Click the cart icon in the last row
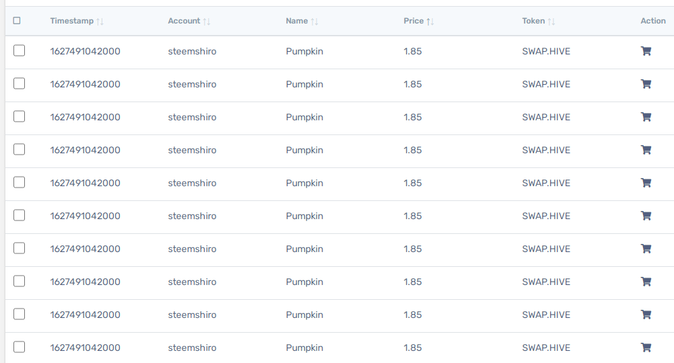The height and width of the screenshot is (363, 674). pyautogui.click(x=646, y=348)
